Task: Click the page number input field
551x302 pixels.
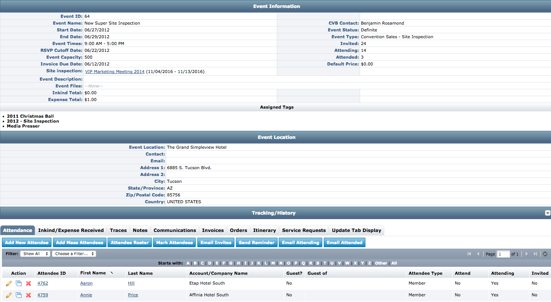Action: coord(503,254)
